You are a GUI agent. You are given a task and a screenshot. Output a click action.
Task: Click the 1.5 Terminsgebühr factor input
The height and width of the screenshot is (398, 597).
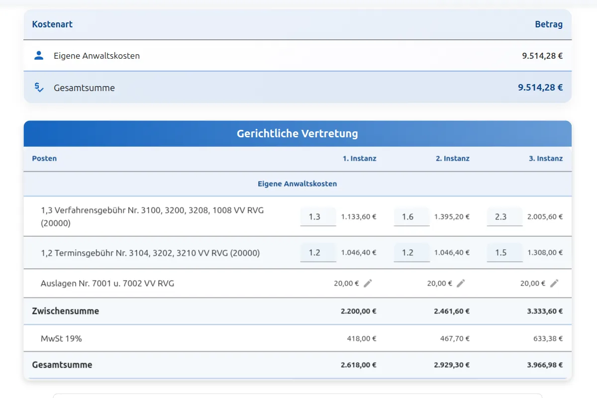(504, 252)
